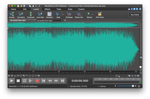Click the mute speaker icon left of volume
The width and height of the screenshot is (150, 99).
tap(115, 86)
